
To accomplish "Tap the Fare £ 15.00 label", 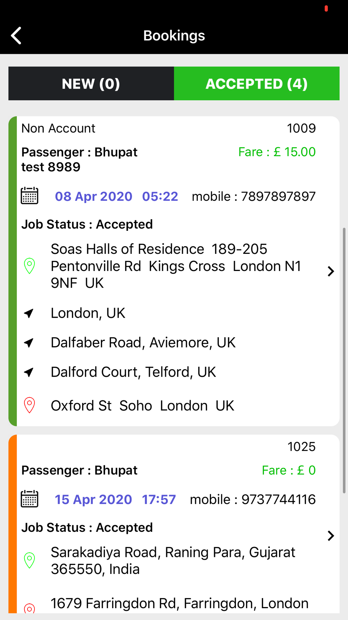I will (277, 152).
